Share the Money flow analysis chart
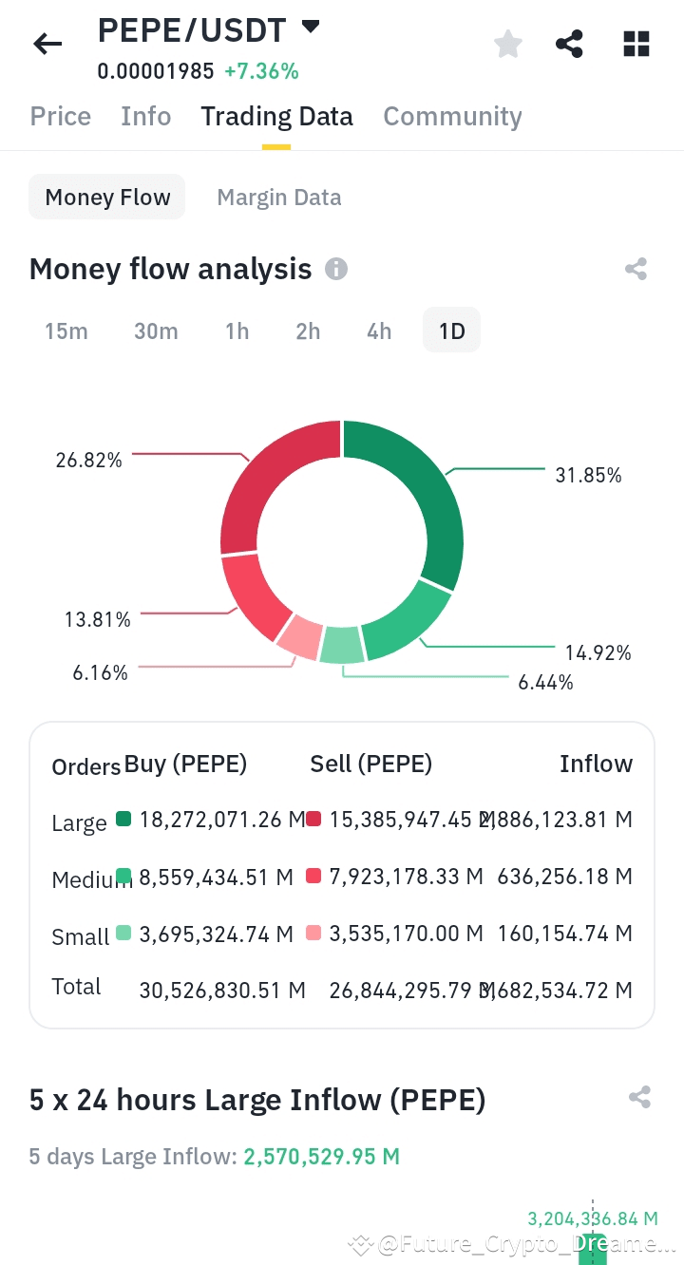The height and width of the screenshot is (1265, 684). (x=636, y=270)
